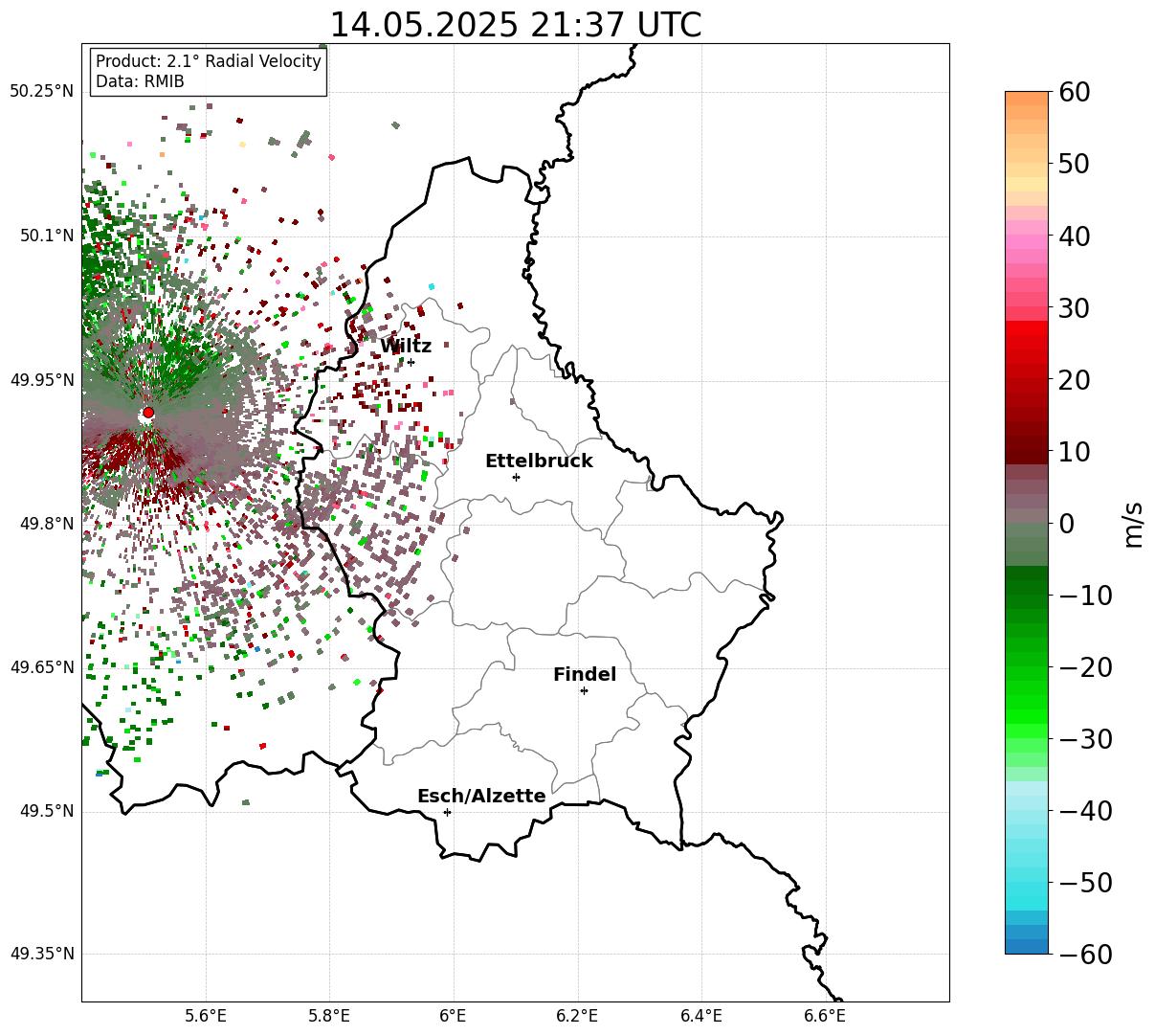Click the colorbar tick label −10
Screen dimensions: 1155x1035
pos(1085,596)
